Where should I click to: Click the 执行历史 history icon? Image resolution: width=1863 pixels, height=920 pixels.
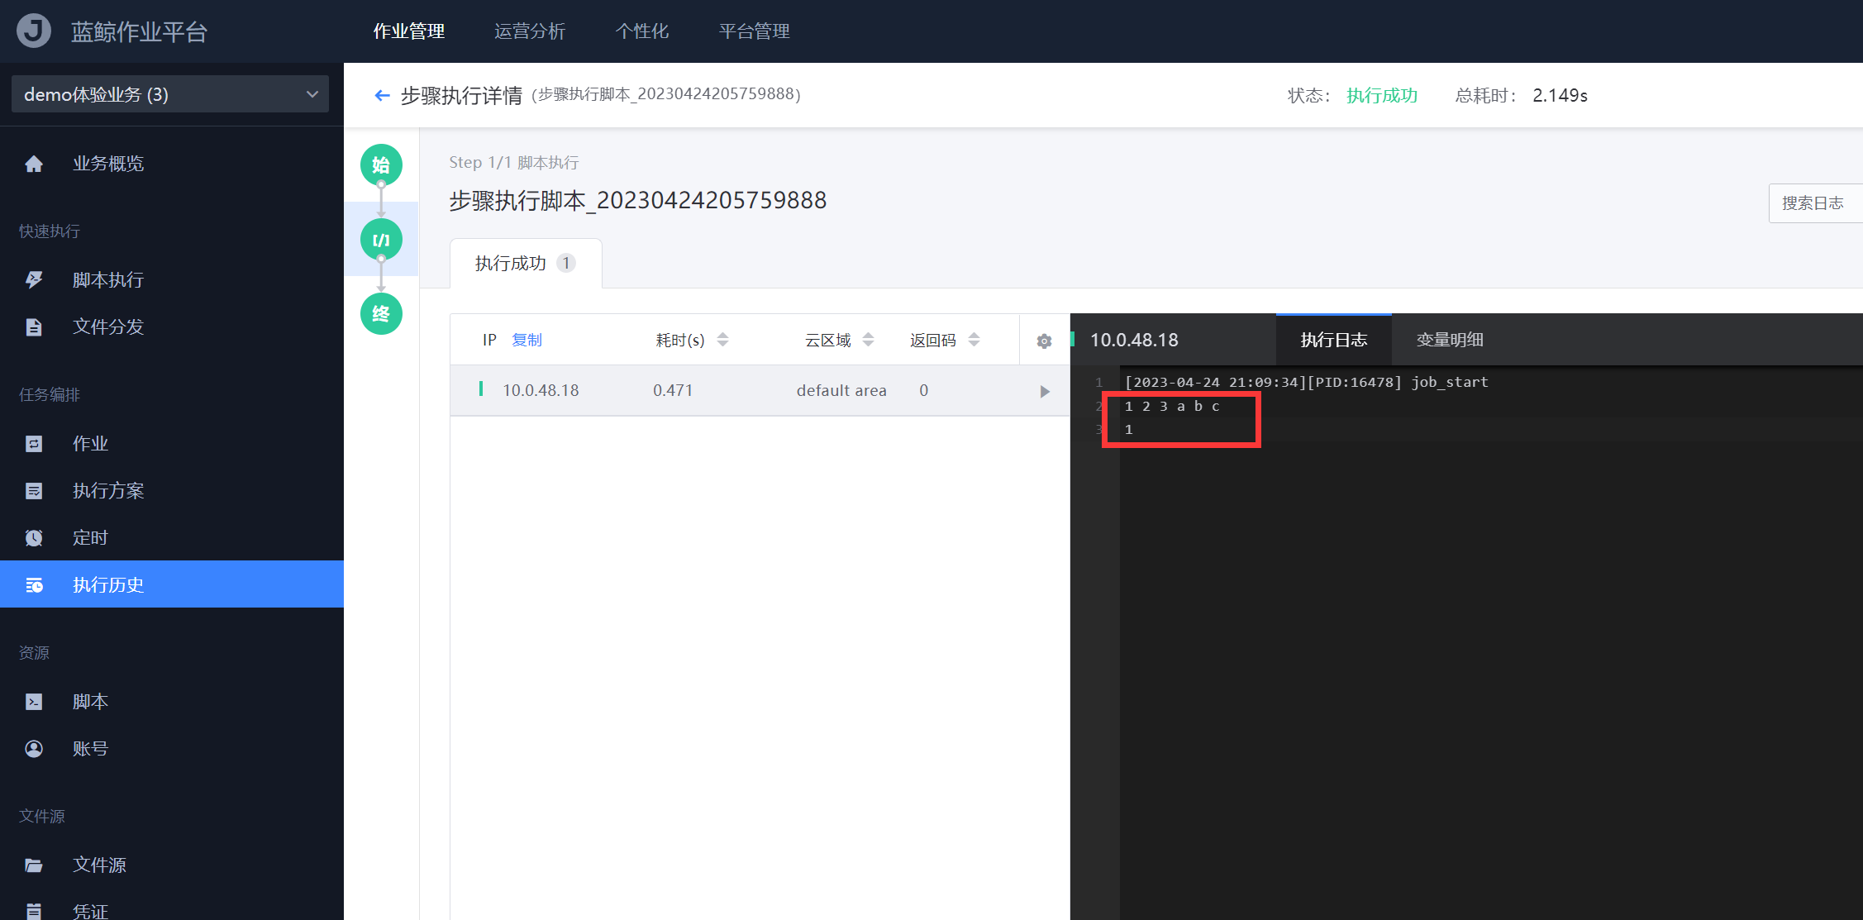[x=34, y=585]
